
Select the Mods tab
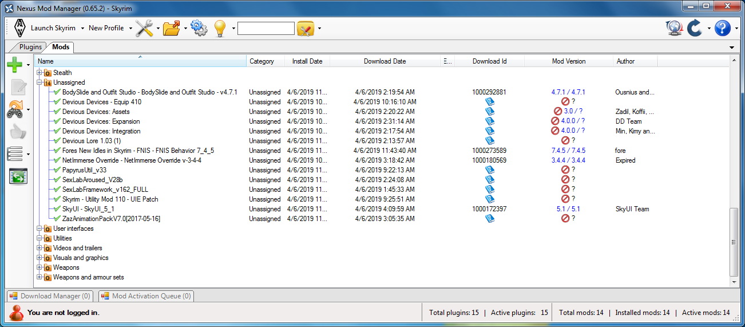click(x=61, y=47)
